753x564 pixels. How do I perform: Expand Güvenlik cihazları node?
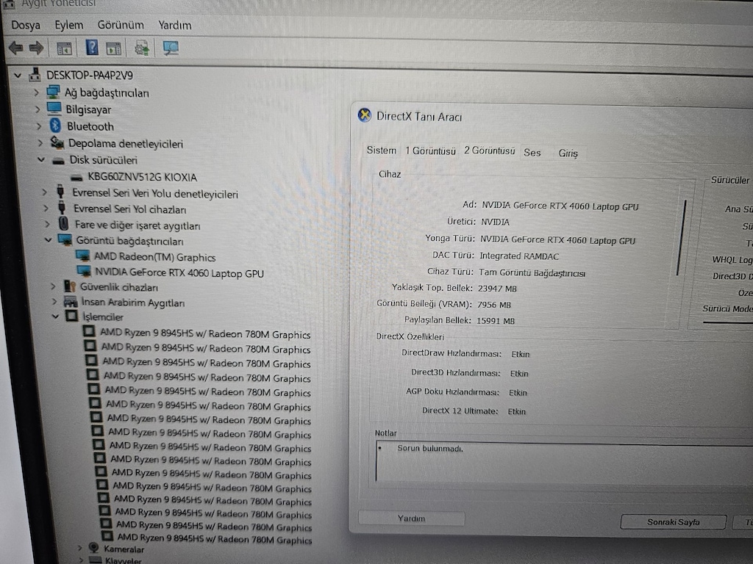pyautogui.click(x=53, y=286)
